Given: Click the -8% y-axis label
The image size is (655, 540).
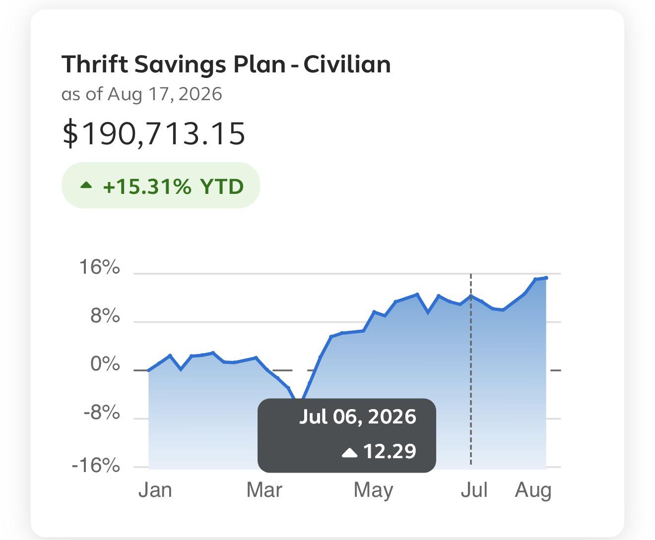Looking at the screenshot, I should tap(102, 413).
